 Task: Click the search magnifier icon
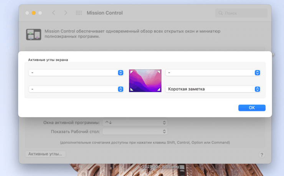point(220,13)
